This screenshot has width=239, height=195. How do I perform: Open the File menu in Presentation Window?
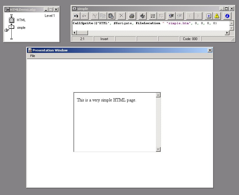click(33, 56)
